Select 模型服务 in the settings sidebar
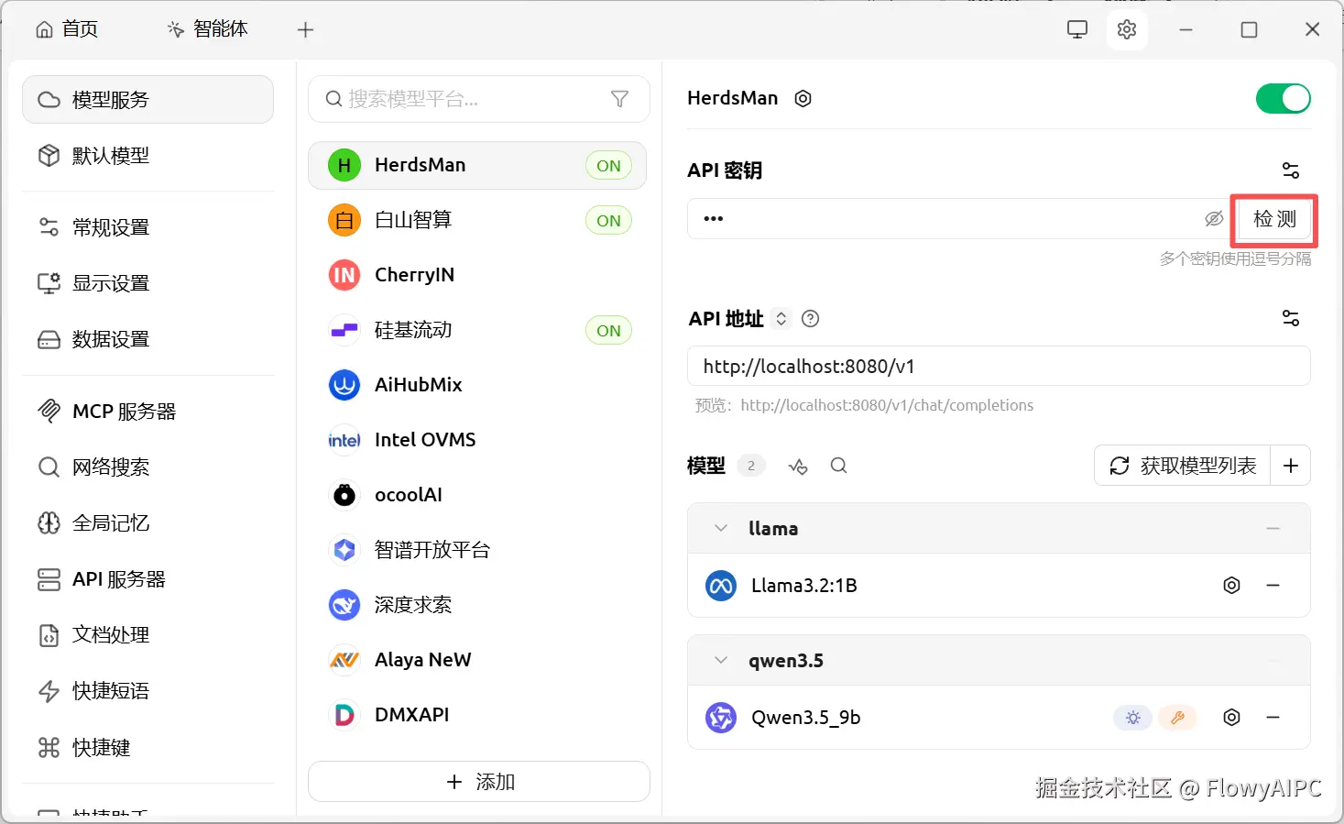The width and height of the screenshot is (1344, 824). 148,99
